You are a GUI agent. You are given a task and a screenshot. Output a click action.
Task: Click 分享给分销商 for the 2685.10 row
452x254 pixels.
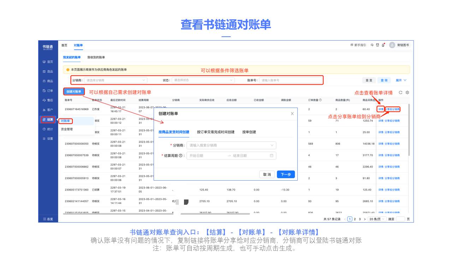(392, 201)
